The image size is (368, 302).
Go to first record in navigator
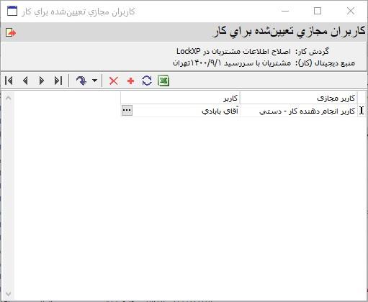(9, 81)
